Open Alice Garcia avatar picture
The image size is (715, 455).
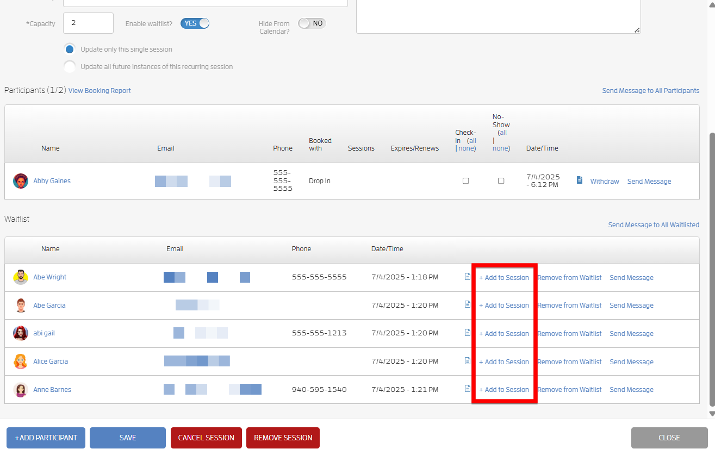pyautogui.click(x=21, y=361)
